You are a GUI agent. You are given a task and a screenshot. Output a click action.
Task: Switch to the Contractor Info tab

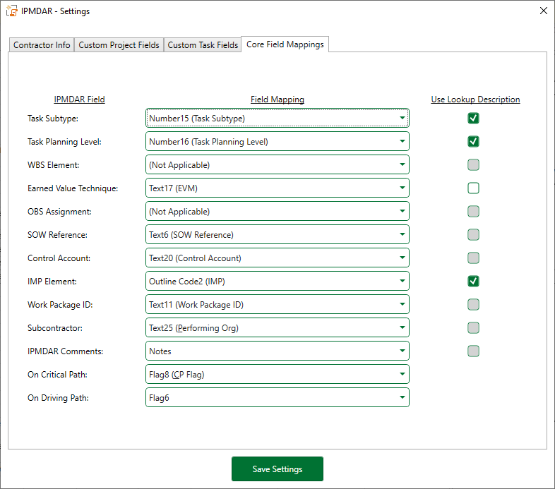pyautogui.click(x=42, y=45)
